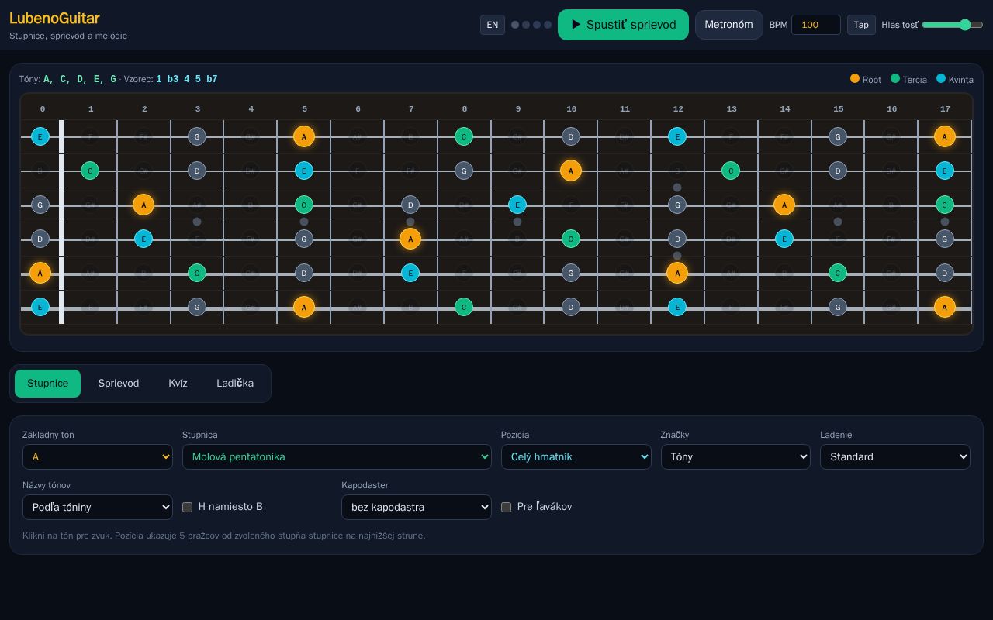Play the open high E string note
This screenshot has height=620, width=993.
click(40, 136)
